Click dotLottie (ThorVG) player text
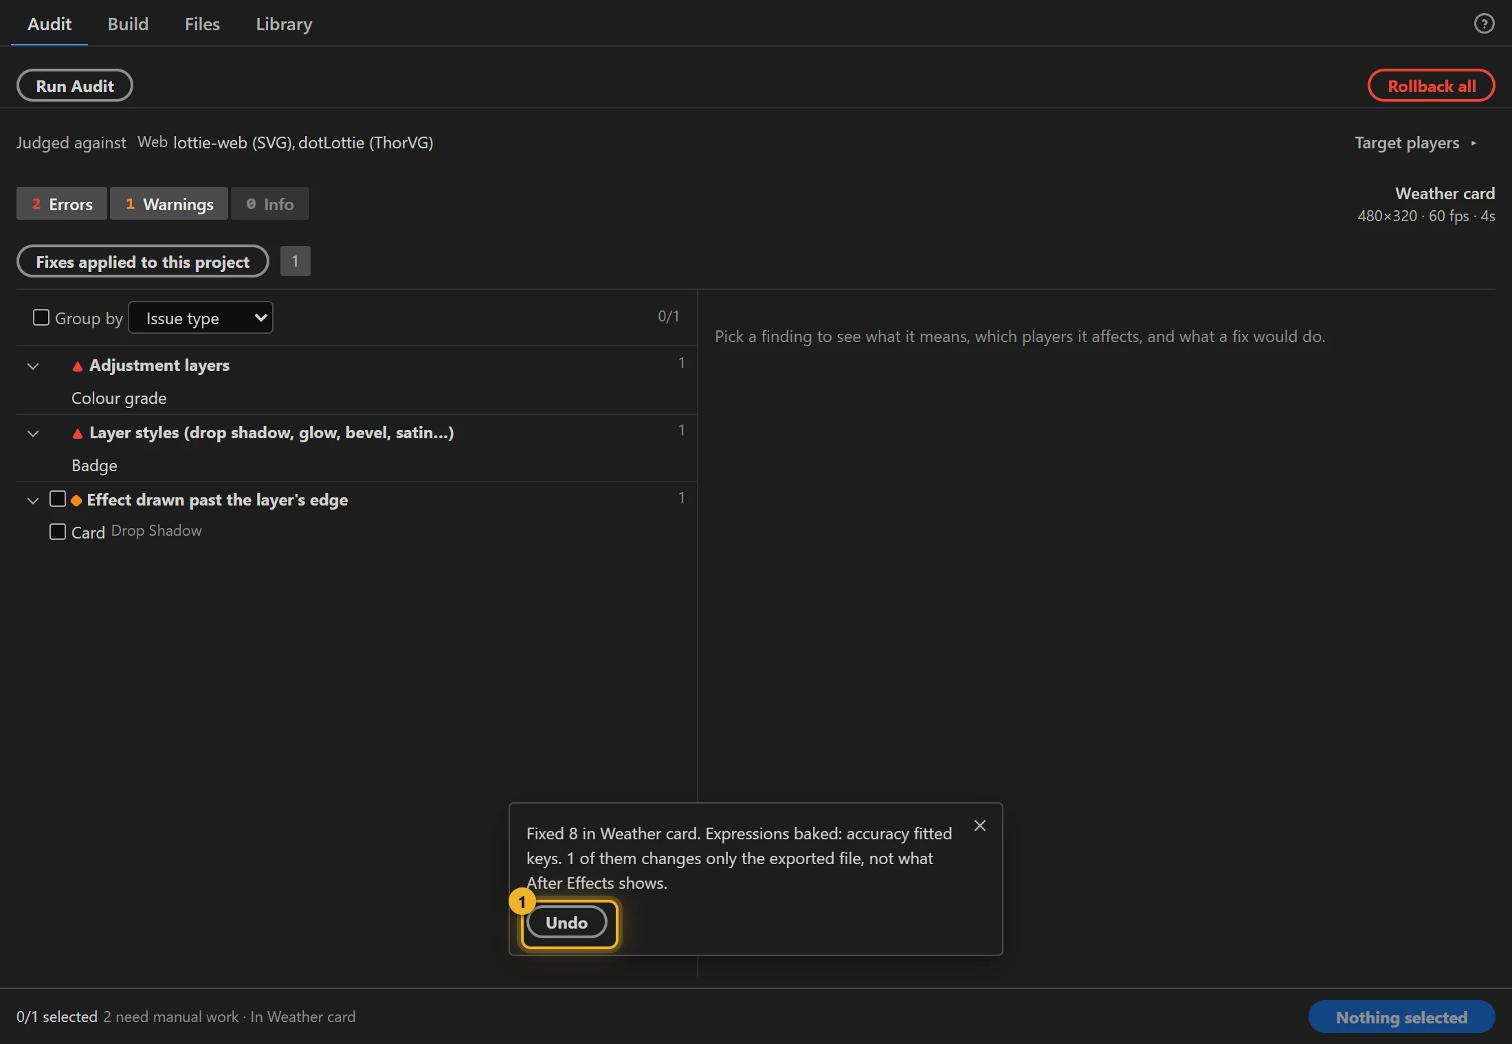Image resolution: width=1512 pixels, height=1044 pixels. pos(366,143)
